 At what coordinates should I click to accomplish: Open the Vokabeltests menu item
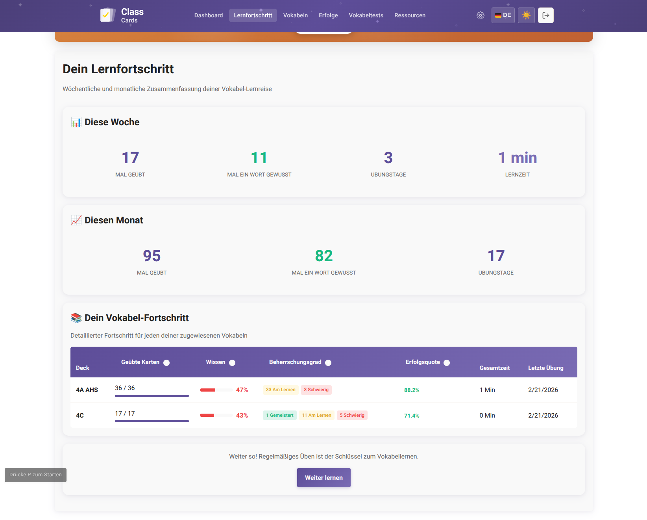pyautogui.click(x=366, y=15)
